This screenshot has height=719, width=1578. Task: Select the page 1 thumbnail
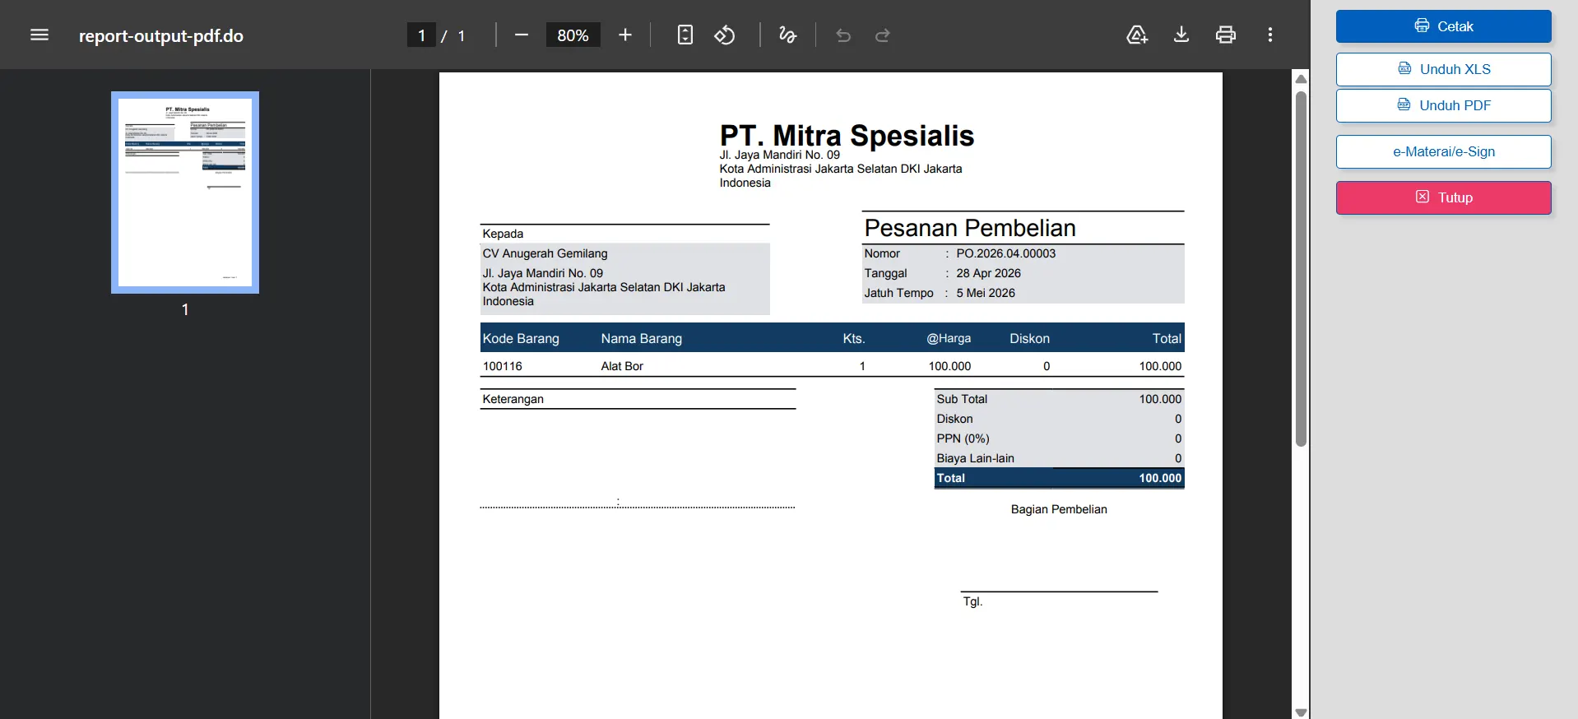pos(185,193)
